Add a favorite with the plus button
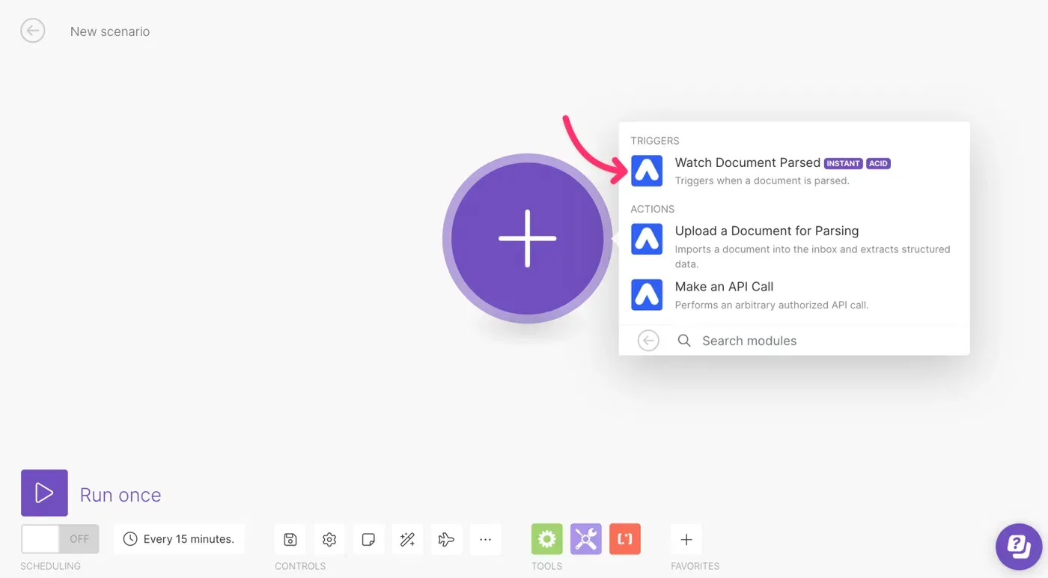The image size is (1048, 578). coord(686,539)
